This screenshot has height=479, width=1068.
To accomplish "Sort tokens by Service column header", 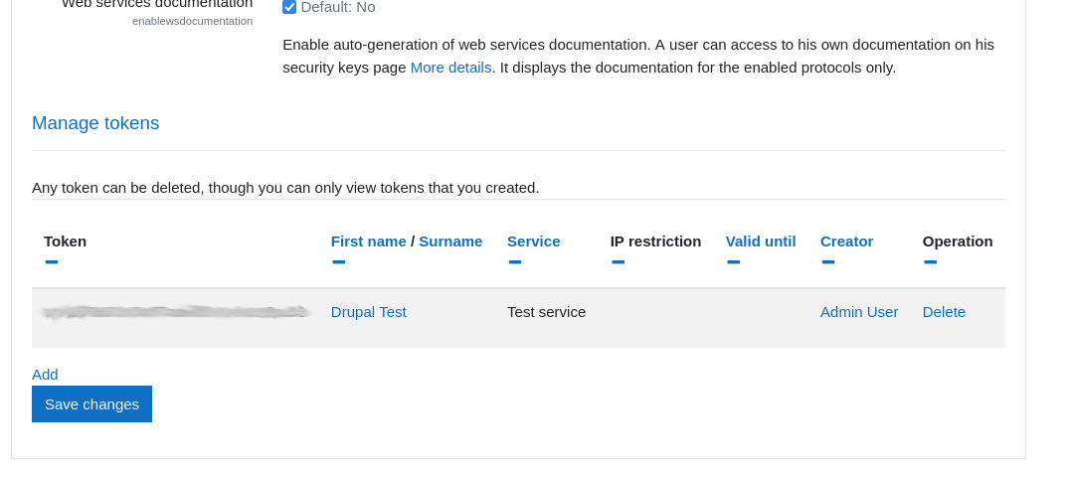I will (x=533, y=241).
